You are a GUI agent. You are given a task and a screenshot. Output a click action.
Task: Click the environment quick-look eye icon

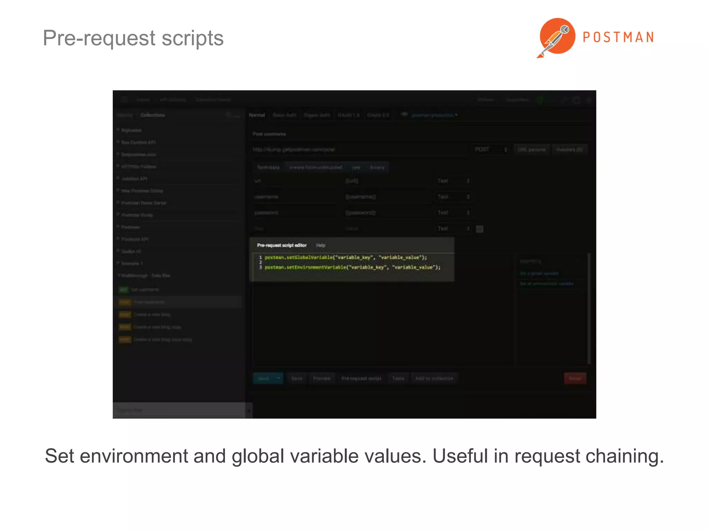click(404, 114)
